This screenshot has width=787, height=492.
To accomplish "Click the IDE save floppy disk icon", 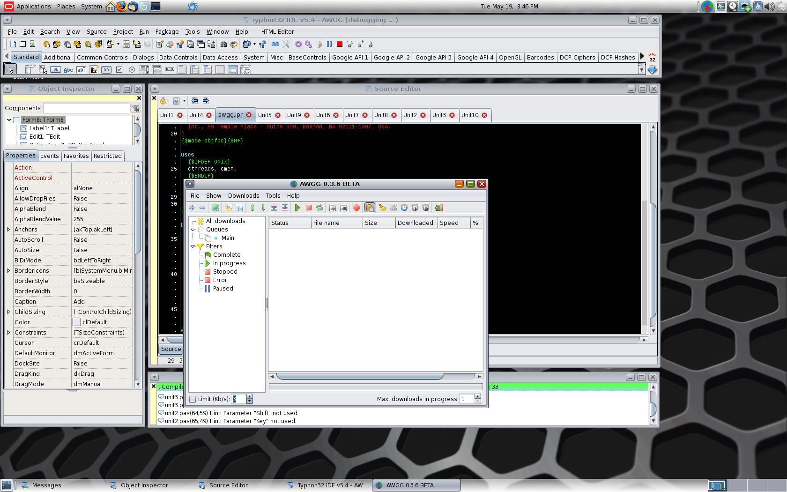I will tap(126, 44).
